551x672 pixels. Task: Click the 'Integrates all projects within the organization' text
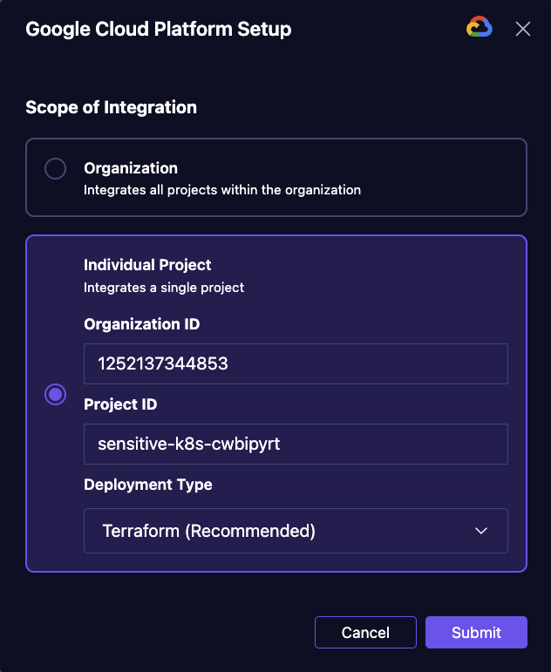pyautogui.click(x=222, y=190)
